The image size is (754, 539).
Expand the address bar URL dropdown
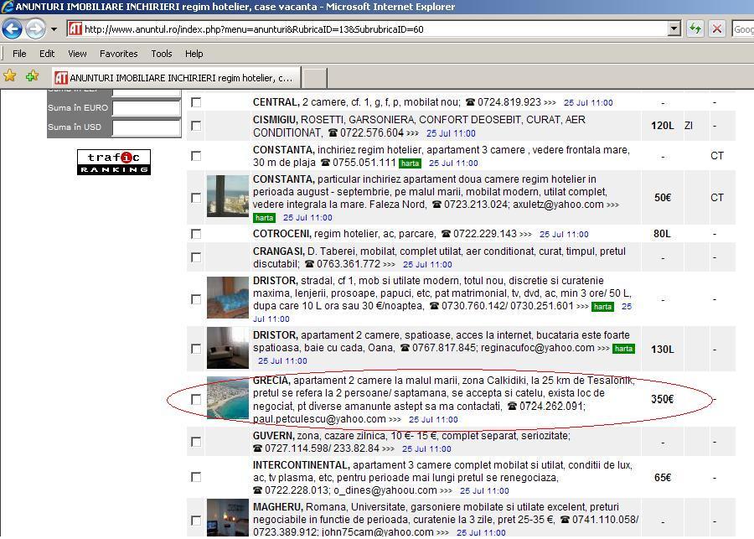coord(674,29)
